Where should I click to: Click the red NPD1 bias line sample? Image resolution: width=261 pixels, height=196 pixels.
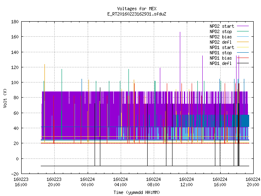tap(243, 58)
